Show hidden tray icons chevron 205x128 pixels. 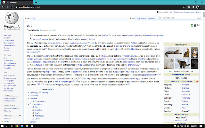point(172,126)
